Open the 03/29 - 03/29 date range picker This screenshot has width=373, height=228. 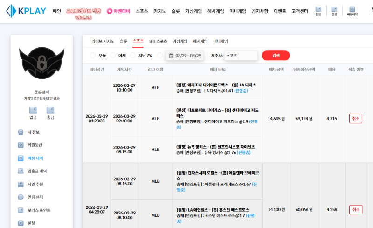tap(185, 56)
